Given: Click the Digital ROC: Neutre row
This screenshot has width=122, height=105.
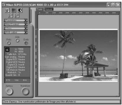Looking at the screenshot, I should click(x=16, y=59).
